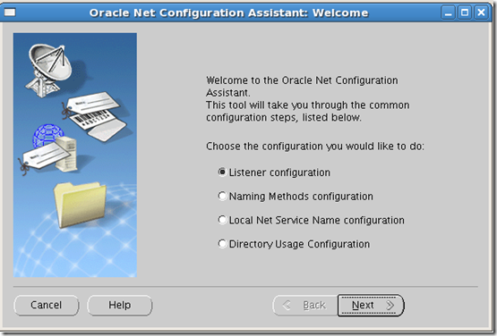Screen dimensions: 497x336
Task: Maximize the Oracle Net Configuration window
Action: pos(465,13)
